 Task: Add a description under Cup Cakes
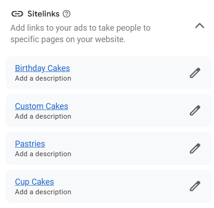pos(43,192)
